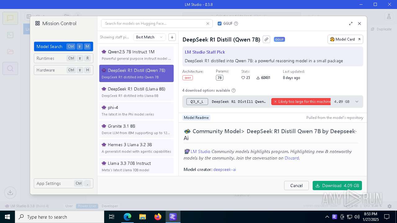This screenshot has height=223, width=397.
Task: Cancel the model download dialog
Action: pyautogui.click(x=296, y=186)
